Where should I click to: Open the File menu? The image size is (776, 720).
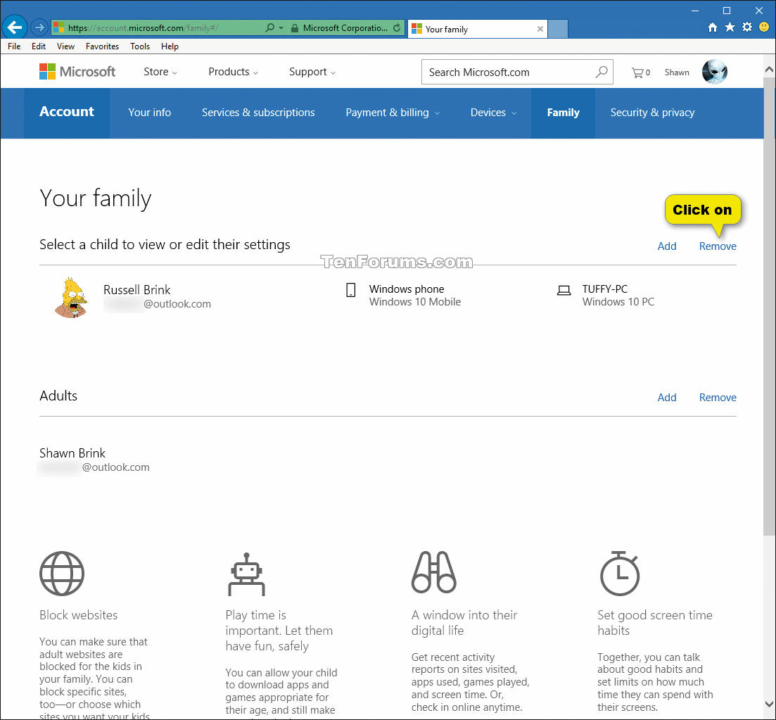(x=14, y=46)
